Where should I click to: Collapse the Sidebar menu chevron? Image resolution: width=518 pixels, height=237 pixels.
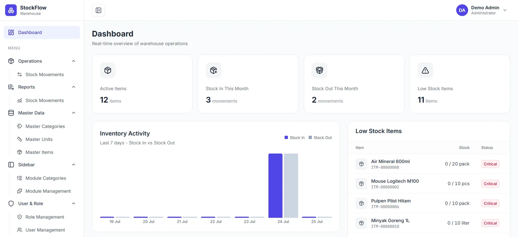[73, 164]
